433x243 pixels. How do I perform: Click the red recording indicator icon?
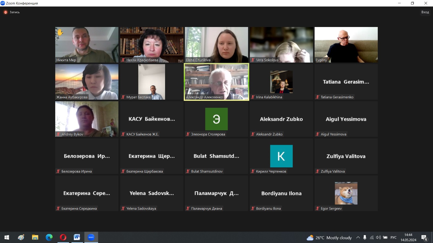pyautogui.click(x=5, y=12)
